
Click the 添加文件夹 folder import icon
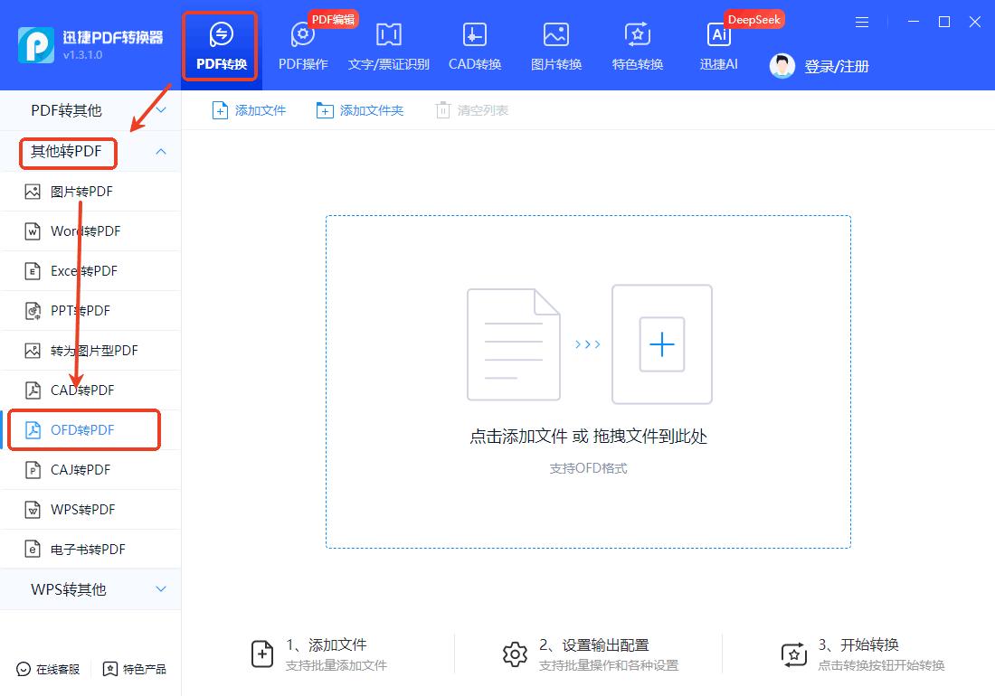359,109
